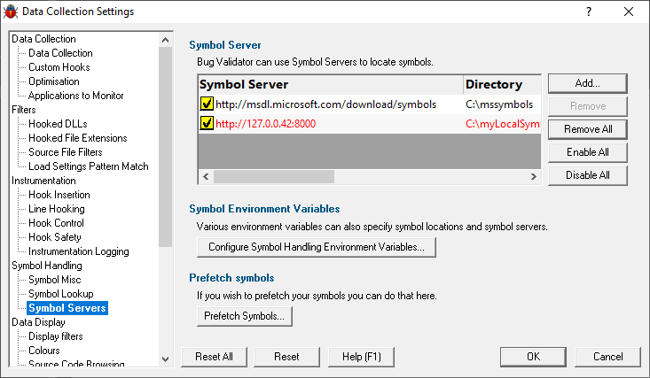Click the Bug Validator ladybug title icon
The image size is (650, 378).
tap(11, 12)
